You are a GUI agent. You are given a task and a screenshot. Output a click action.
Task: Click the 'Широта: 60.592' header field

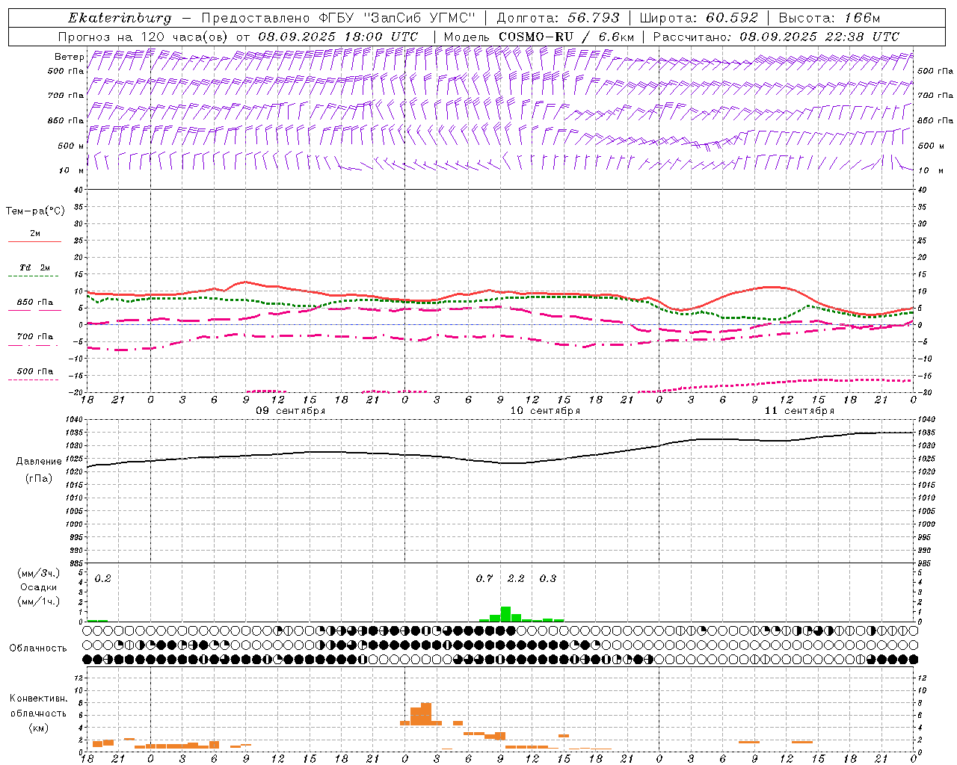pyautogui.click(x=699, y=18)
